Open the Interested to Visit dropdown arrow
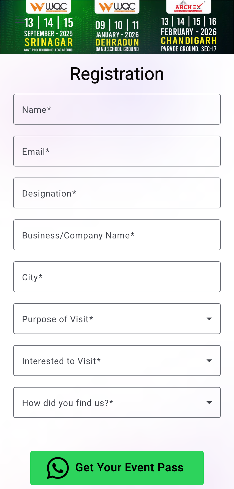 point(209,361)
